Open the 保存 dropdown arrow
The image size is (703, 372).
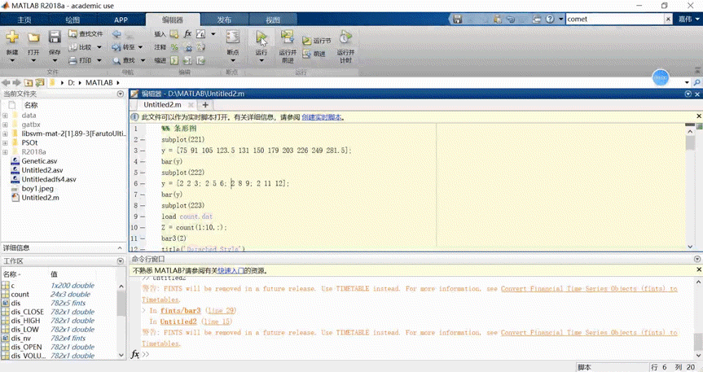click(55, 60)
